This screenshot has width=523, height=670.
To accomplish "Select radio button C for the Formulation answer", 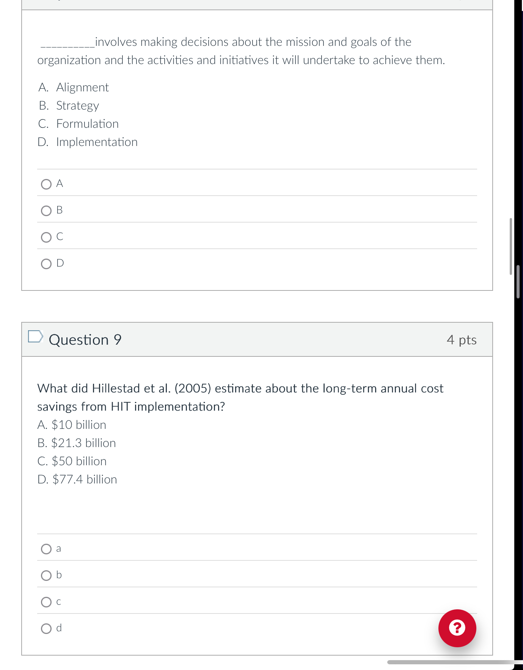I will pyautogui.click(x=46, y=237).
